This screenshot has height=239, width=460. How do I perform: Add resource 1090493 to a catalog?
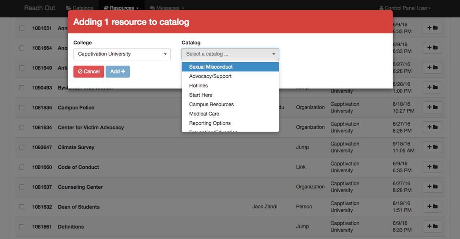tap(432, 87)
